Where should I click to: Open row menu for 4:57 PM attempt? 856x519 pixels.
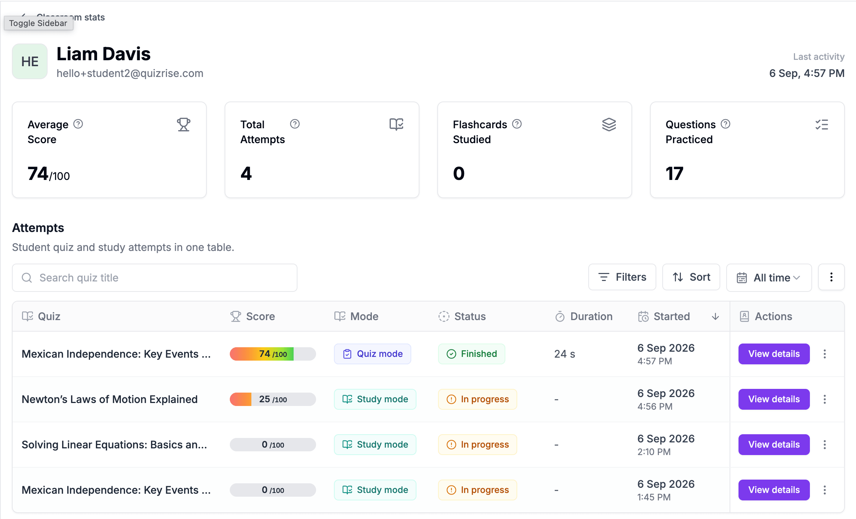point(825,354)
